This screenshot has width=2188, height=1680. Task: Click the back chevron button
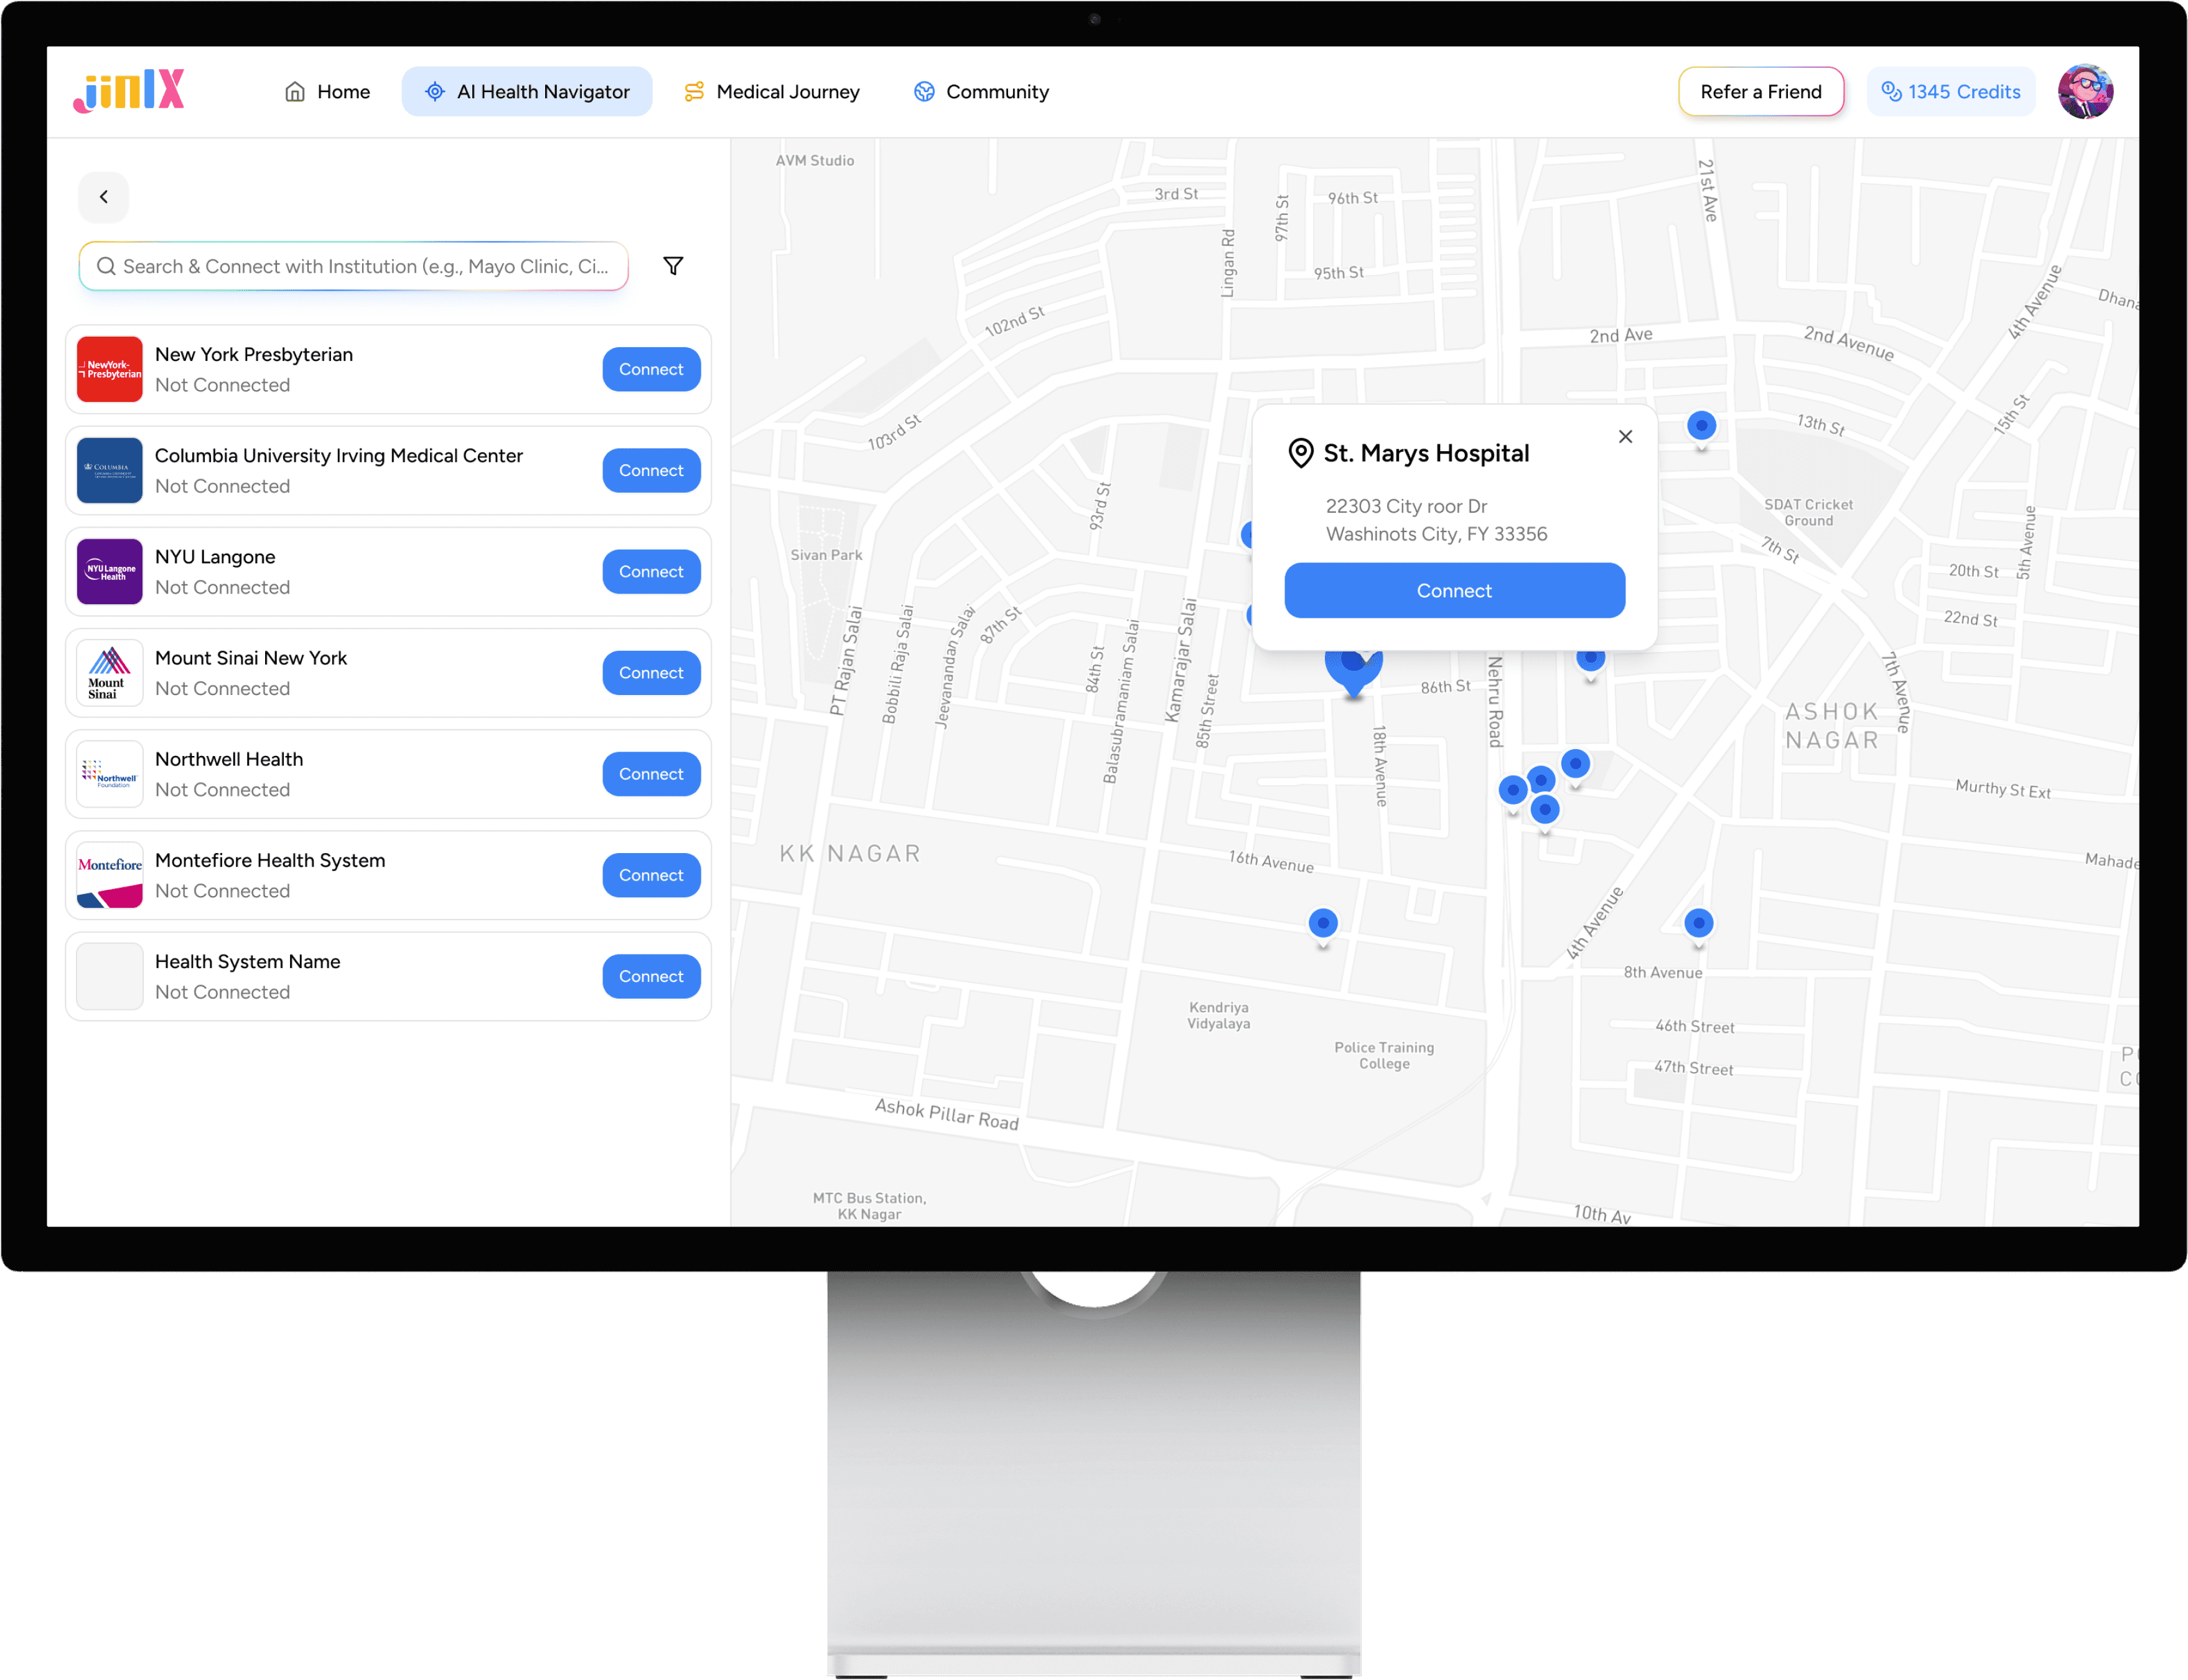[104, 197]
